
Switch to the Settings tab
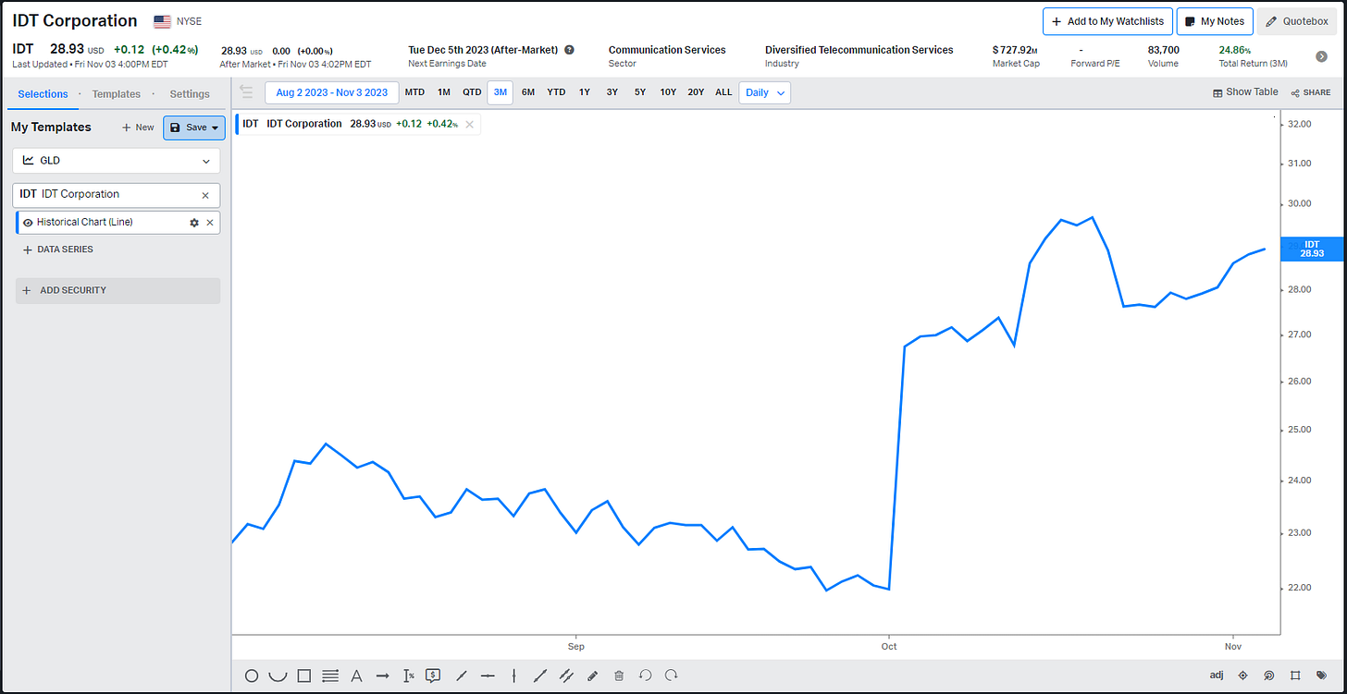point(190,94)
